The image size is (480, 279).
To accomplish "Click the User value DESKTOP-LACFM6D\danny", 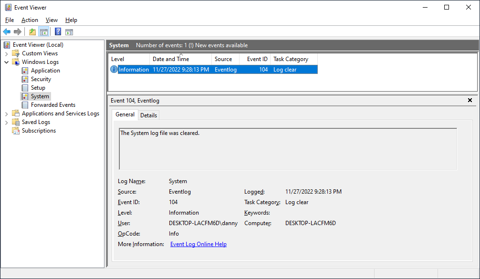I will point(203,223).
